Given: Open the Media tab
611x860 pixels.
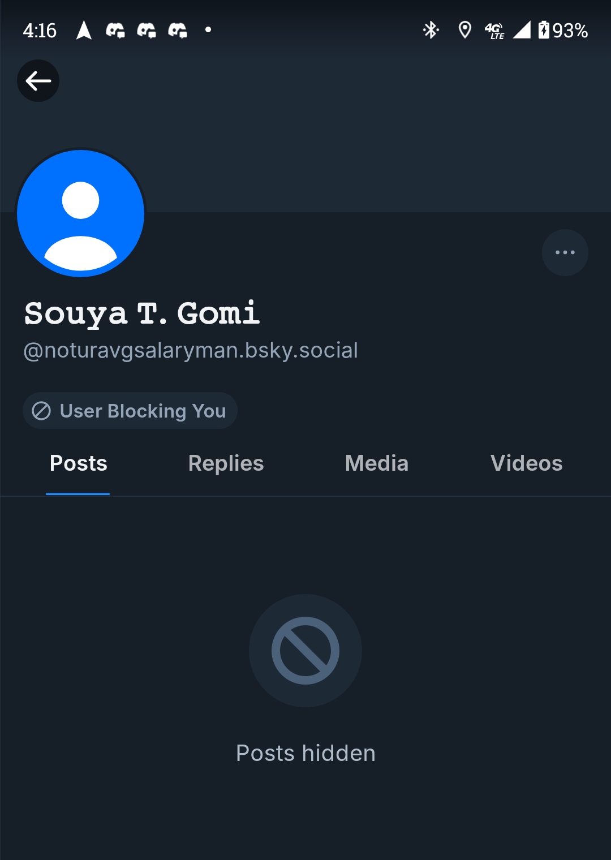Looking at the screenshot, I should click(x=376, y=463).
